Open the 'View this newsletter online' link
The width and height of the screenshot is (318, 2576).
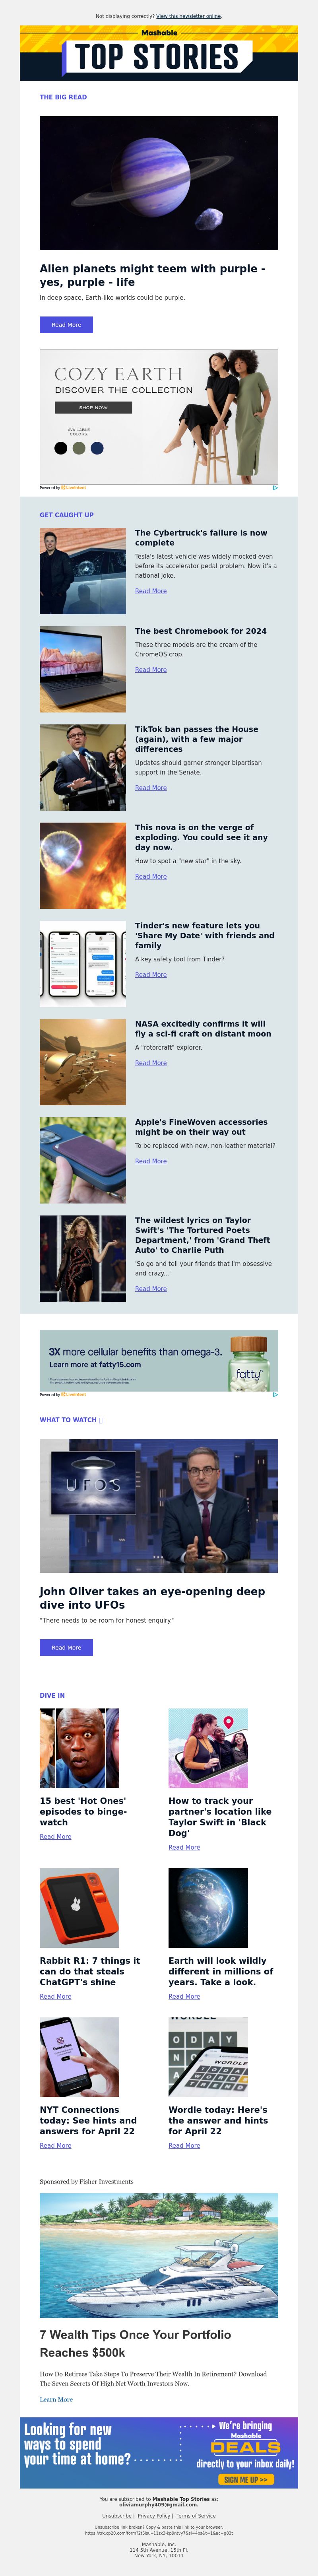point(188,16)
